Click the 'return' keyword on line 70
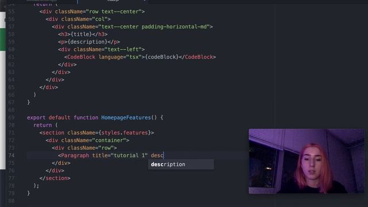The height and width of the screenshot is (207, 368). click(43, 125)
